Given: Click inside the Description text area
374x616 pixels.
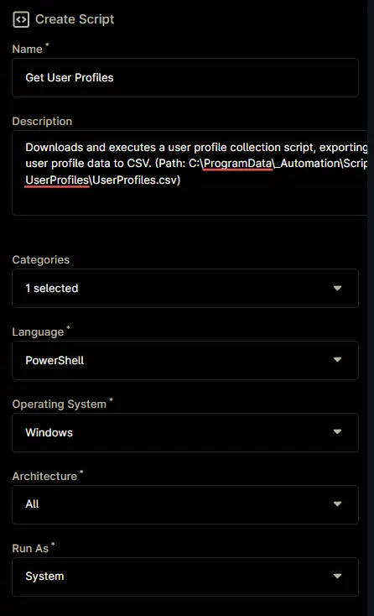Looking at the screenshot, I should point(190,173).
